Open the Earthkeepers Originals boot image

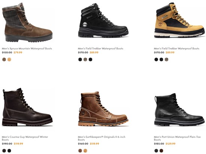click(x=103, y=109)
